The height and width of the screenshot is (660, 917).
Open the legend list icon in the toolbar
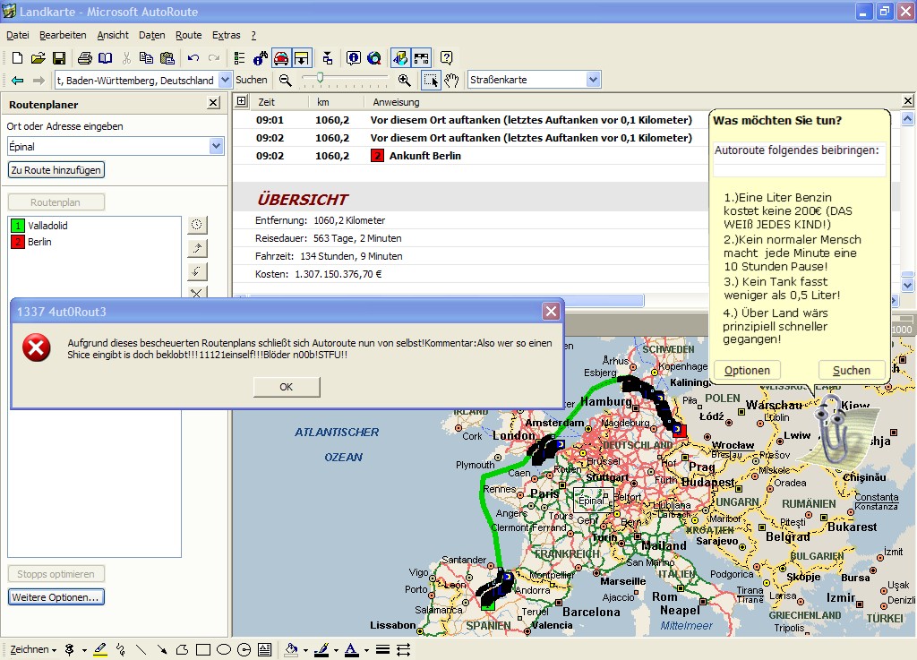(239, 58)
